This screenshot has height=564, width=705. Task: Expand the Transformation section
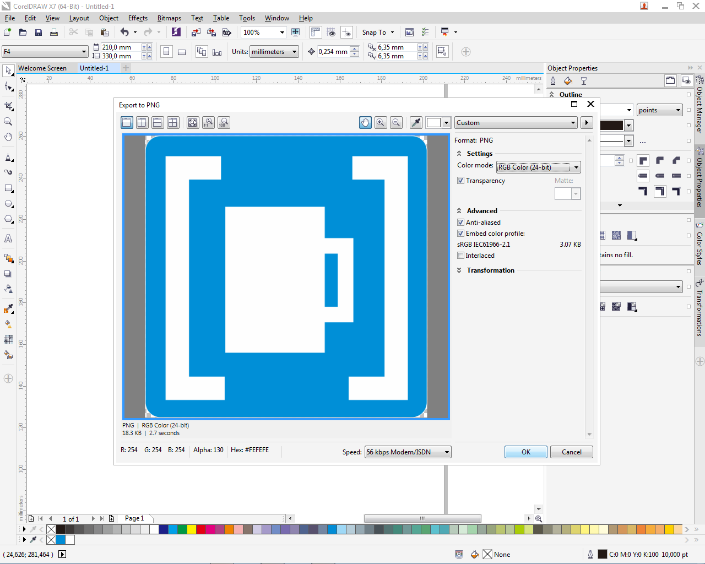tap(459, 270)
